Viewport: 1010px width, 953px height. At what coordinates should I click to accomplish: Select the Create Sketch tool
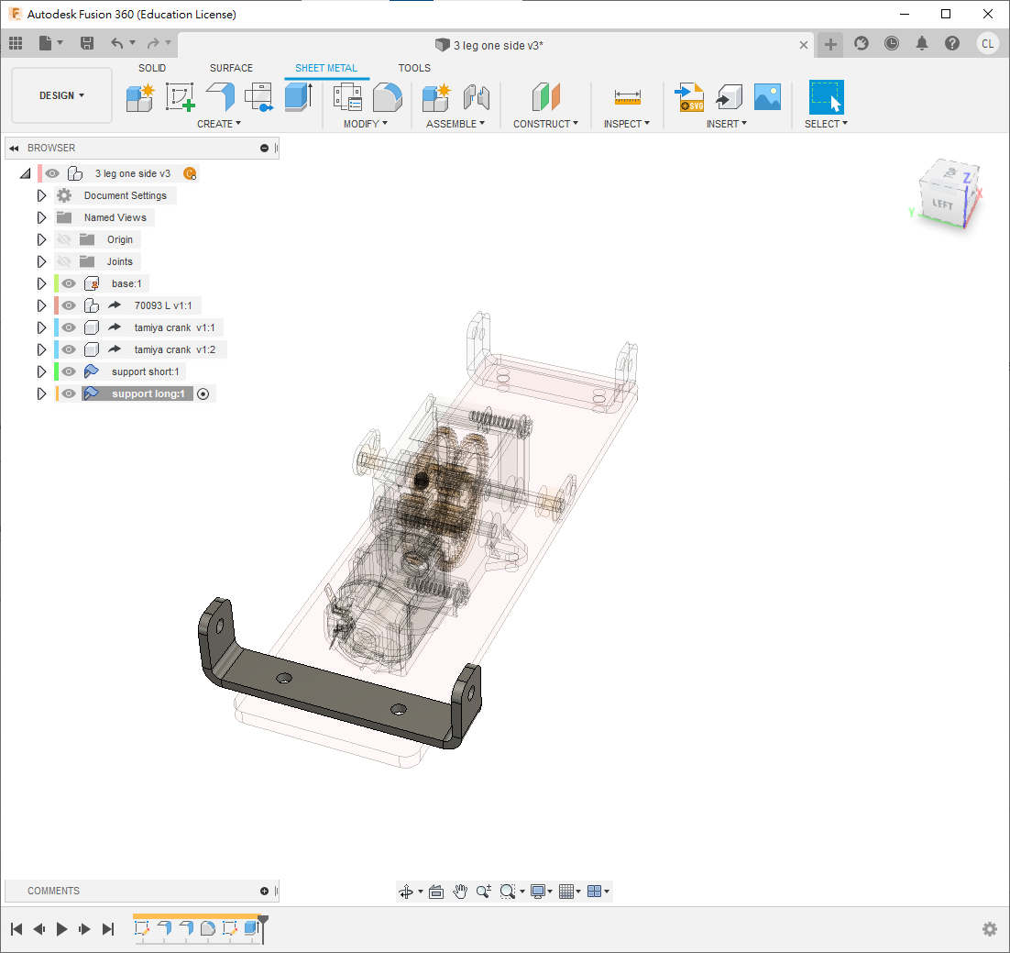coord(181,95)
